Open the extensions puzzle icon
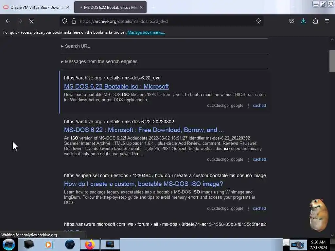Image resolution: width=335 pixels, height=251 pixels. tap(315, 21)
